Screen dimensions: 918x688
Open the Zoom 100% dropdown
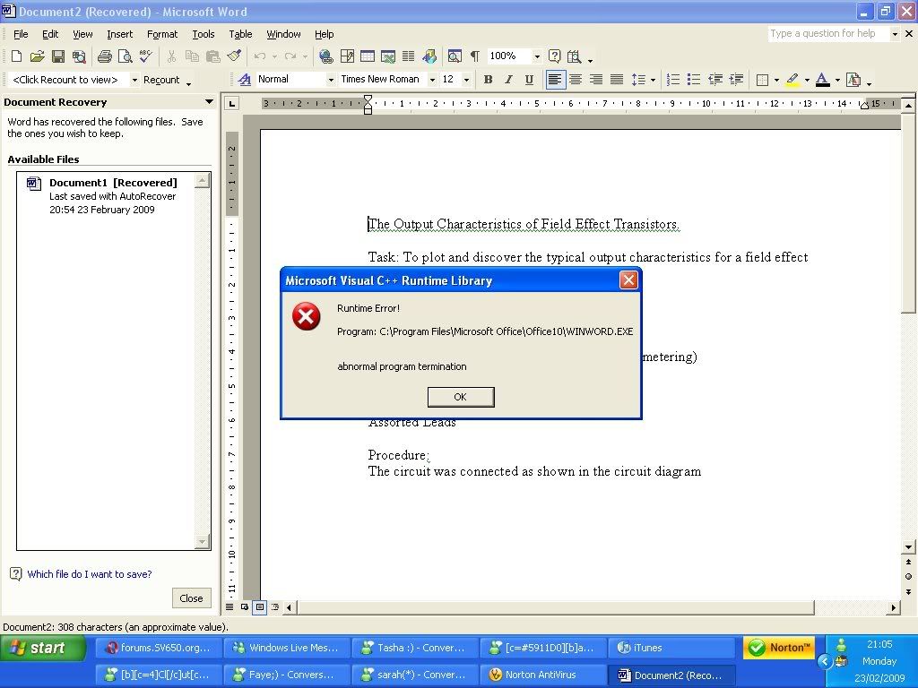(x=537, y=56)
